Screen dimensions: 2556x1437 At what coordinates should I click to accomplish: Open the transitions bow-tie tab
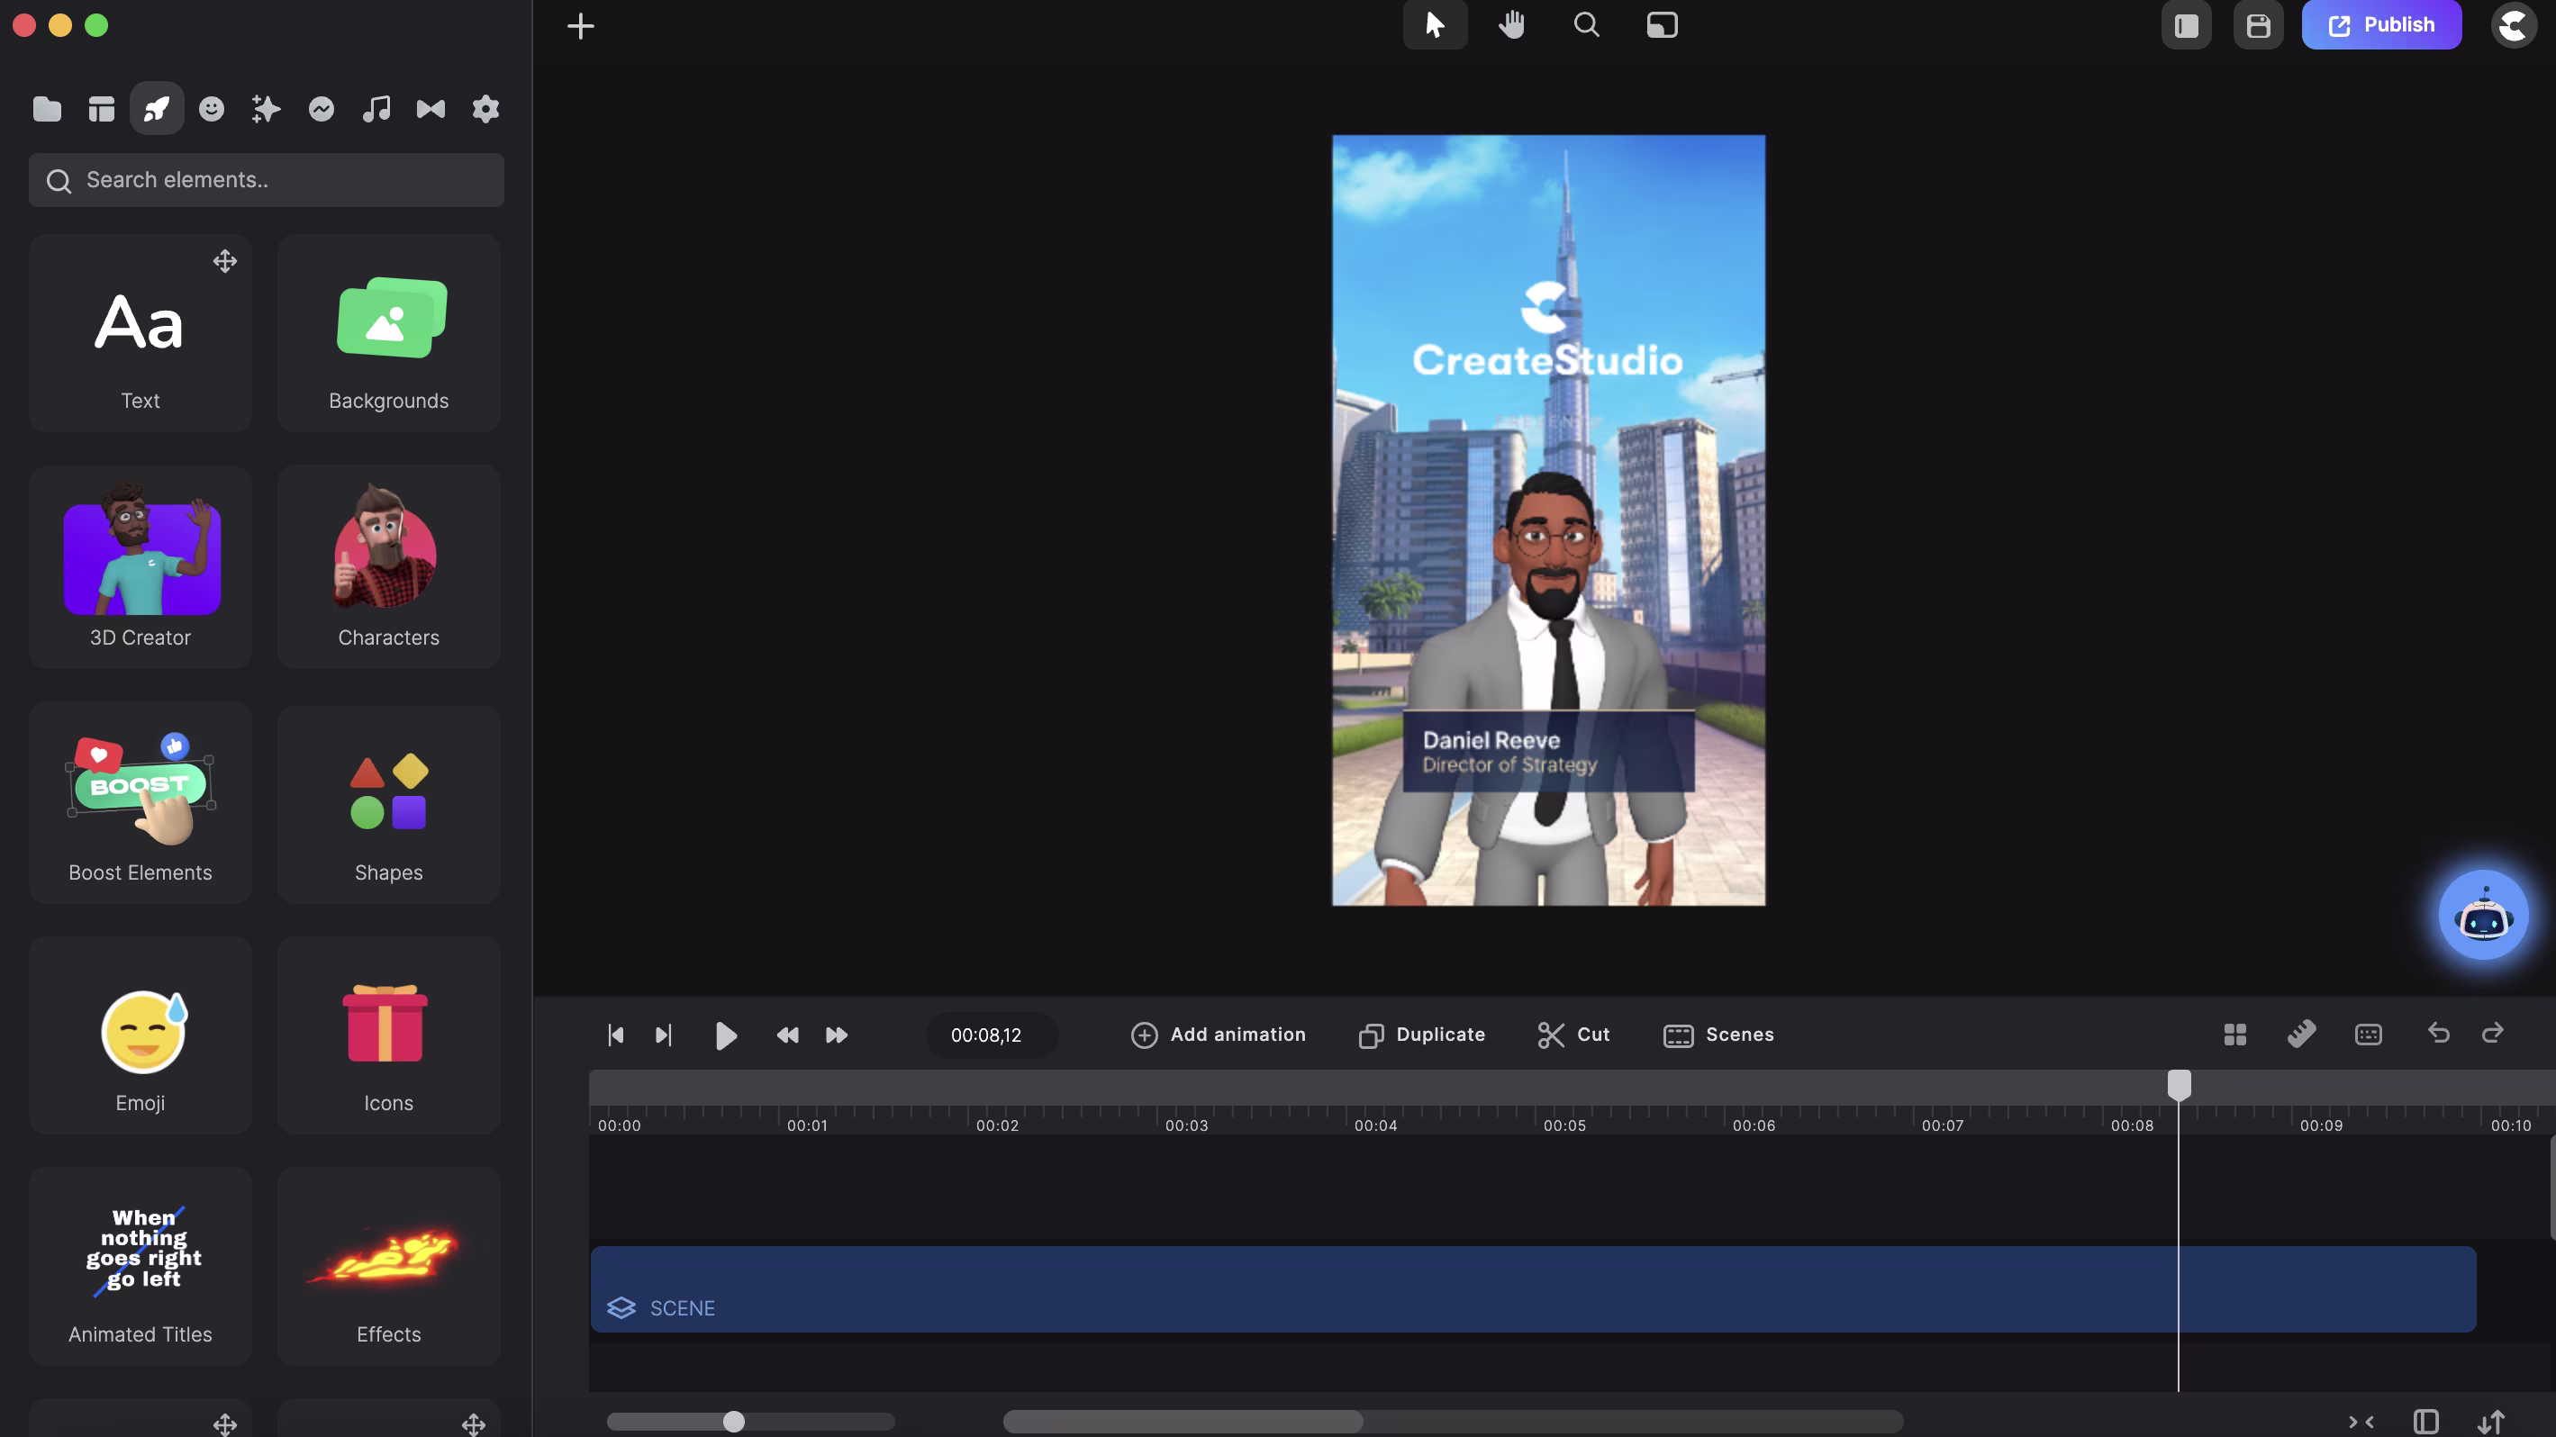click(431, 108)
